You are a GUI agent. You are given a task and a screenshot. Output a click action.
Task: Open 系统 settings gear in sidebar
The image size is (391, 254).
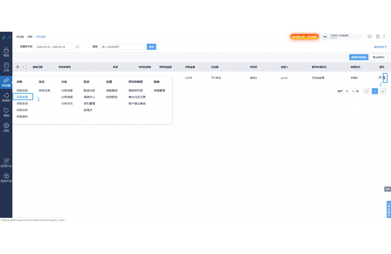(6, 127)
